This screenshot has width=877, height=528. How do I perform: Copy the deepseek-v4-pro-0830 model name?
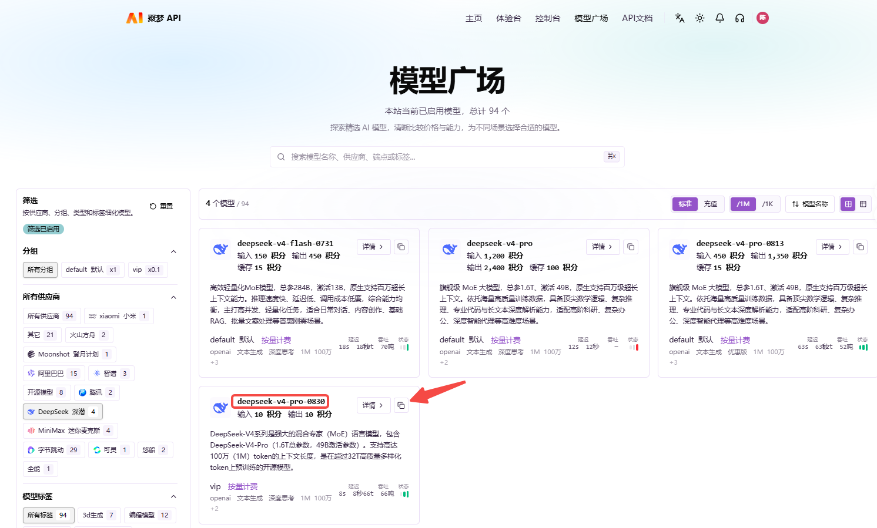[401, 405]
